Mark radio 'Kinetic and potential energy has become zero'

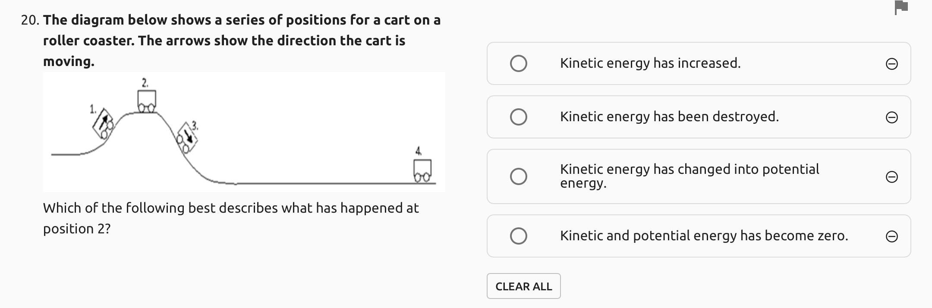tap(518, 236)
